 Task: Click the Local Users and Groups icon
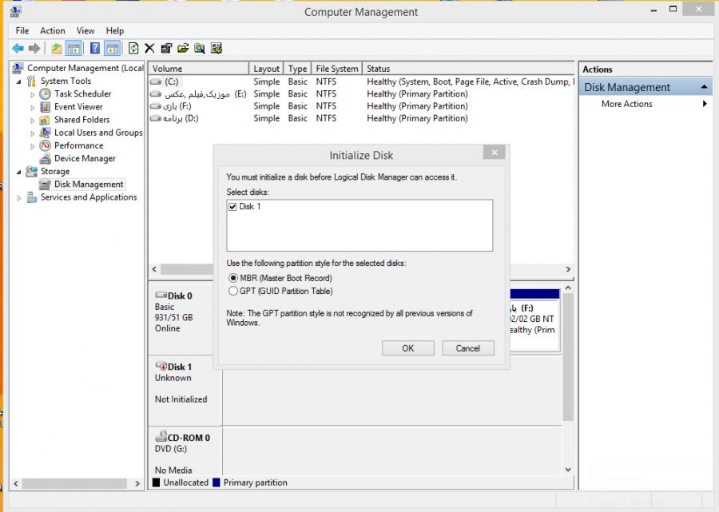tap(45, 133)
